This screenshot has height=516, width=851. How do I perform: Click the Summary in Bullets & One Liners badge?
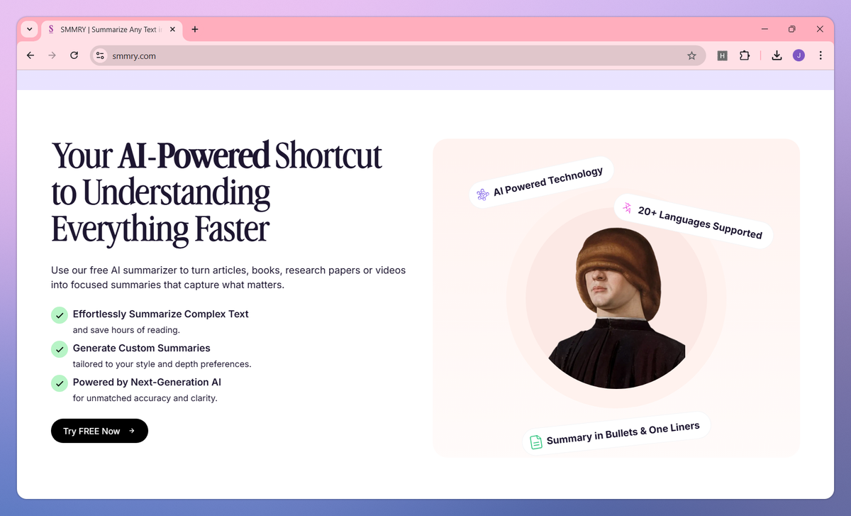coord(616,433)
